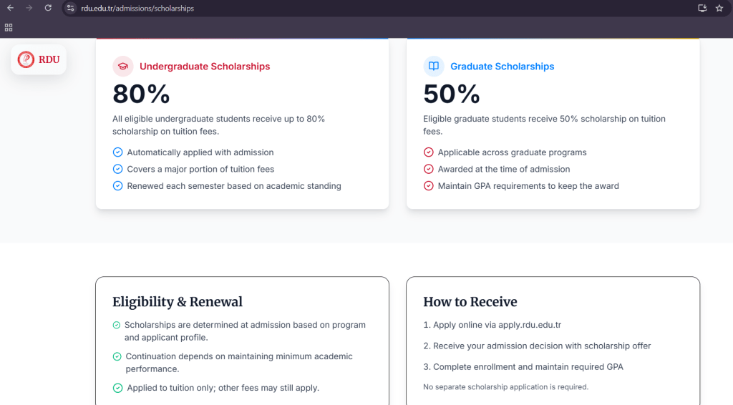Click the address bar URL rdu.edu.tr/admissions/scholarships
The width and height of the screenshot is (733, 405).
pyautogui.click(x=137, y=9)
